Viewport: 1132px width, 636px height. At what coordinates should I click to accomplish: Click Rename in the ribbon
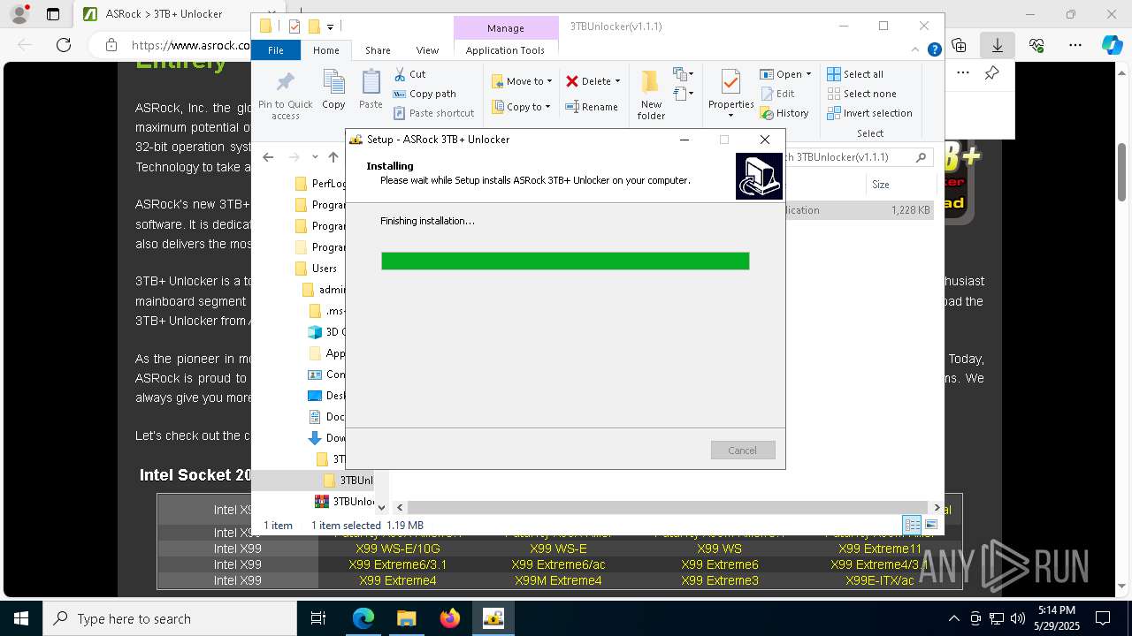592,107
